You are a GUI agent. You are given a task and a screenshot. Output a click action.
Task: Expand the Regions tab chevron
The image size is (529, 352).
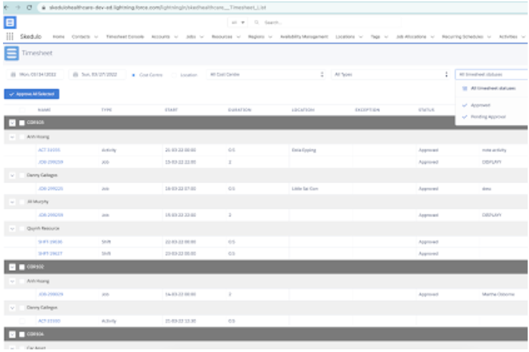pyautogui.click(x=270, y=37)
